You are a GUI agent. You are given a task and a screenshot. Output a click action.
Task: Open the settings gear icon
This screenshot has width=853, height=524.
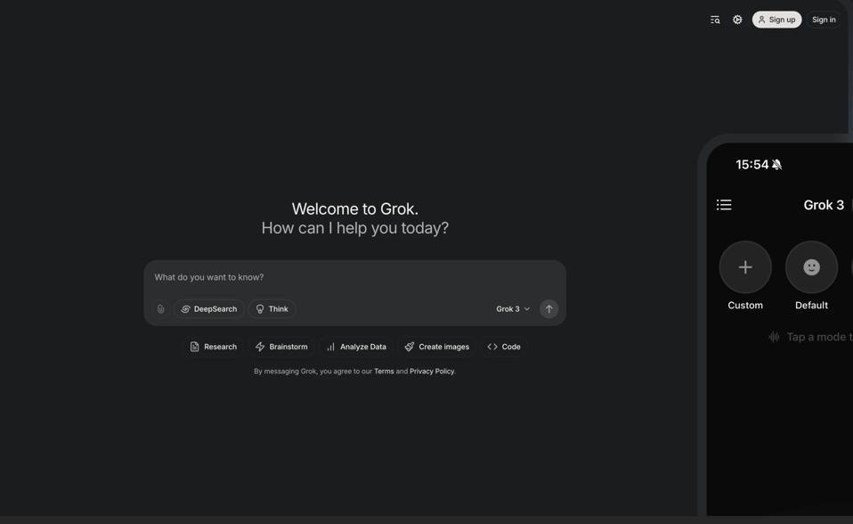(737, 20)
